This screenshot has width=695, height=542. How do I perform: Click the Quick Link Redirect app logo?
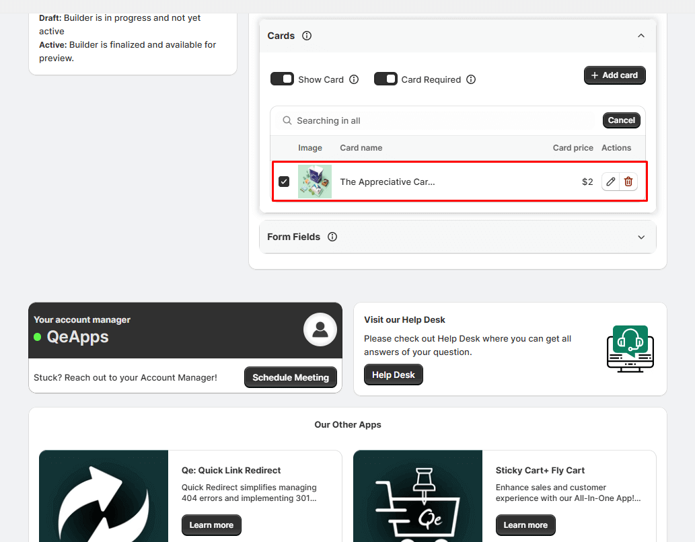[104, 496]
